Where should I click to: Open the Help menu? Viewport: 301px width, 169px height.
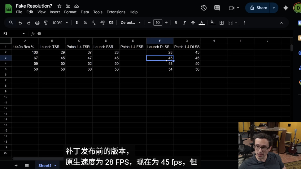click(133, 12)
